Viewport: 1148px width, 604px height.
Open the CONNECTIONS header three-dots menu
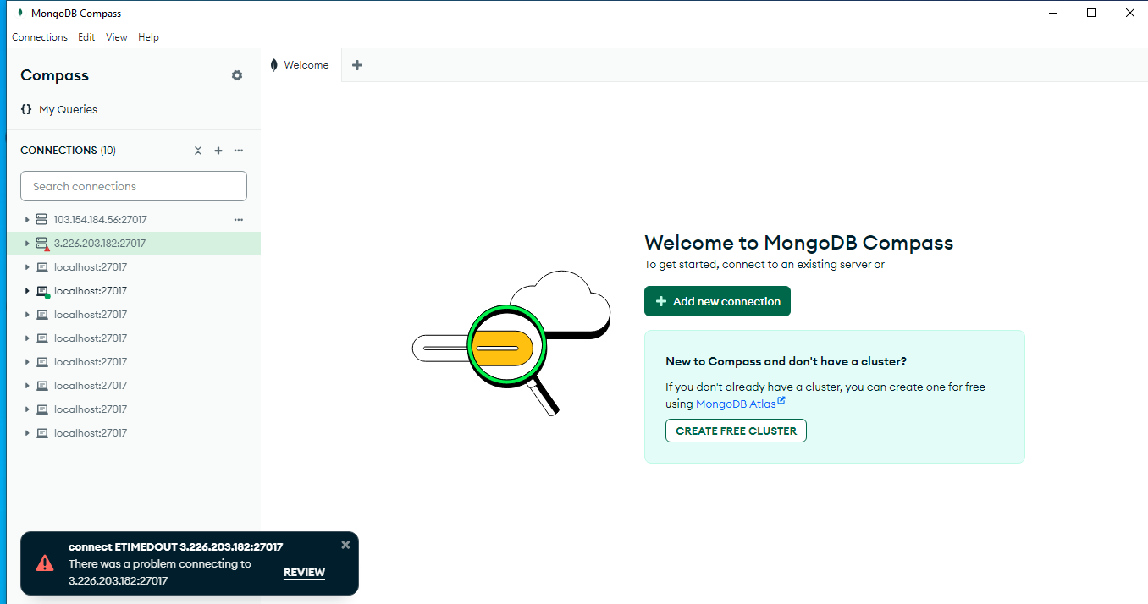point(239,151)
